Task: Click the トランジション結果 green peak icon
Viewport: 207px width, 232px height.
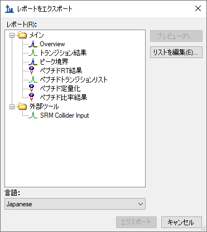Action: pos(33,53)
